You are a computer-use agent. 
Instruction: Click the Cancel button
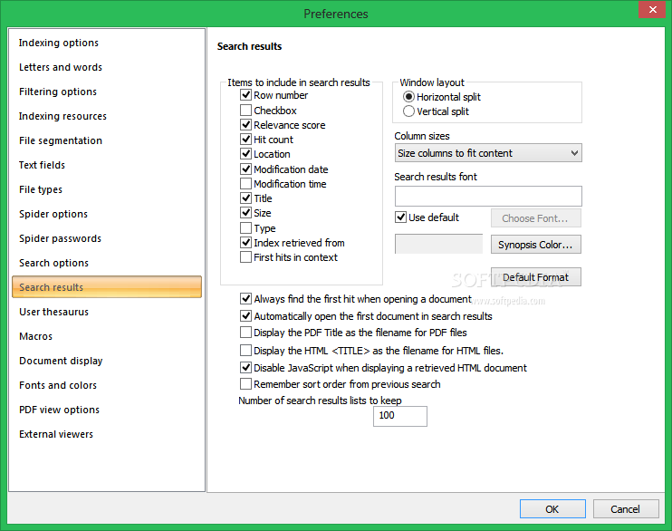coord(626,509)
